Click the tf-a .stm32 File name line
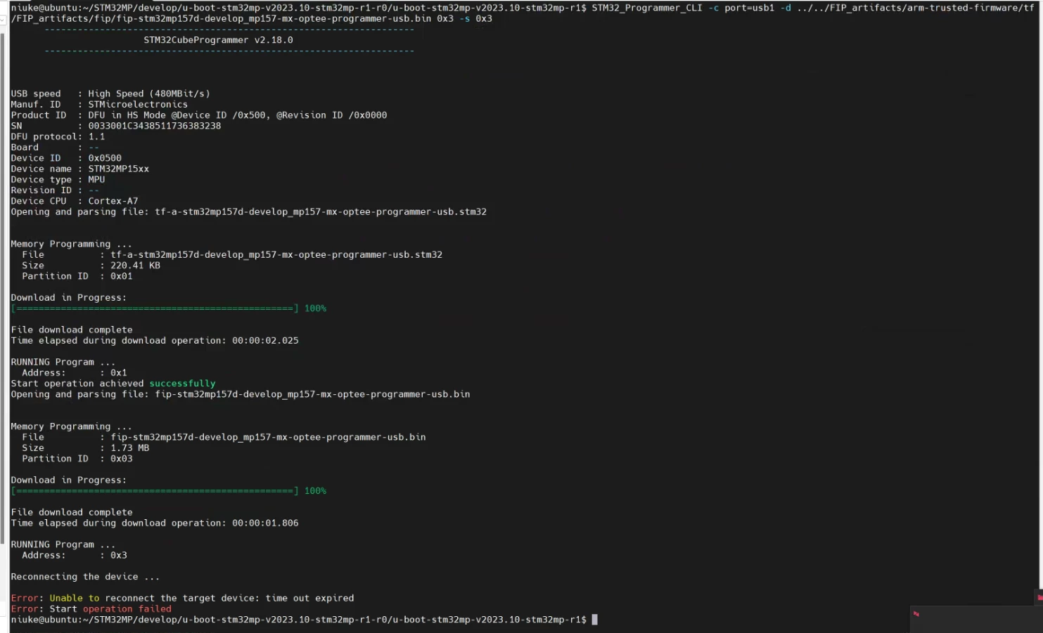Viewport: 1043px width, 633px height. [232, 254]
